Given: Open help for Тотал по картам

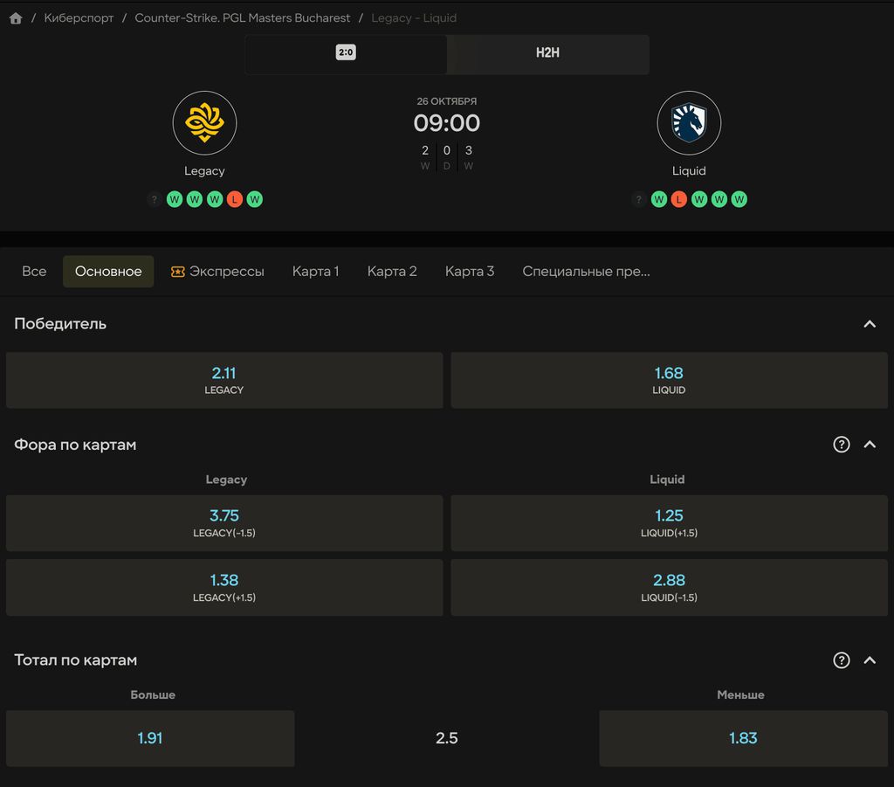Looking at the screenshot, I should tap(842, 659).
